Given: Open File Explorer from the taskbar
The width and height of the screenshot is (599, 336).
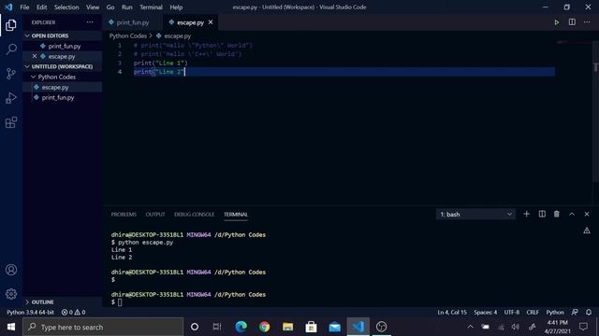Looking at the screenshot, I should click(287, 327).
